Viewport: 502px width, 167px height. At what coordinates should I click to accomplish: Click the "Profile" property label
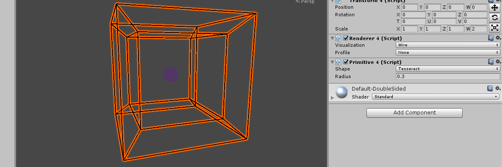[x=343, y=53]
